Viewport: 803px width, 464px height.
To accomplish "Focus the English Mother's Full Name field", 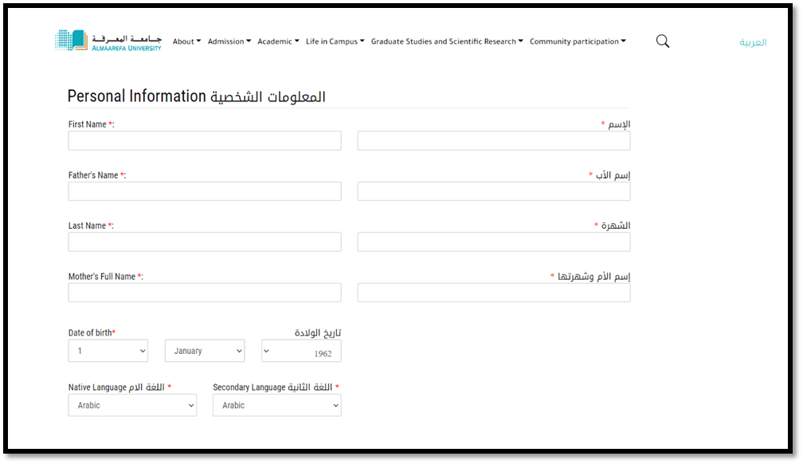I will pos(205,293).
